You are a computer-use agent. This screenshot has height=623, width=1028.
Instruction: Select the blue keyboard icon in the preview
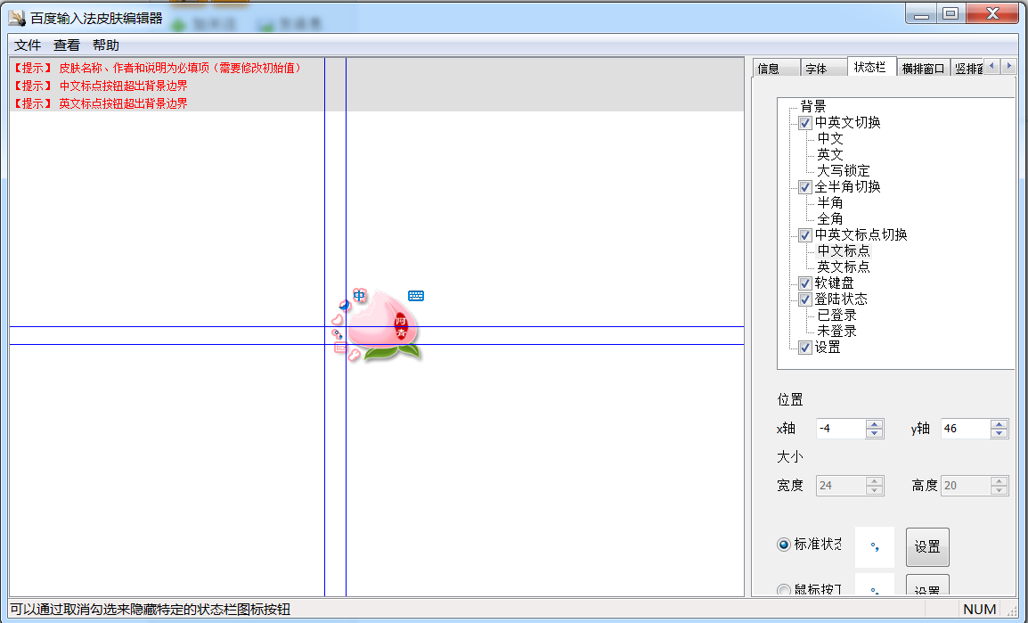click(416, 296)
